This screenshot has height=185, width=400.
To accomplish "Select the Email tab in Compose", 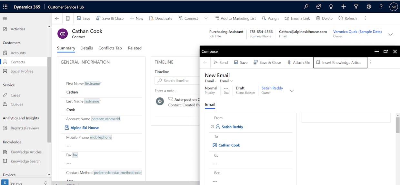I will (210, 105).
